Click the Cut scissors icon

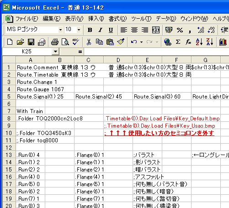click(x=89, y=42)
